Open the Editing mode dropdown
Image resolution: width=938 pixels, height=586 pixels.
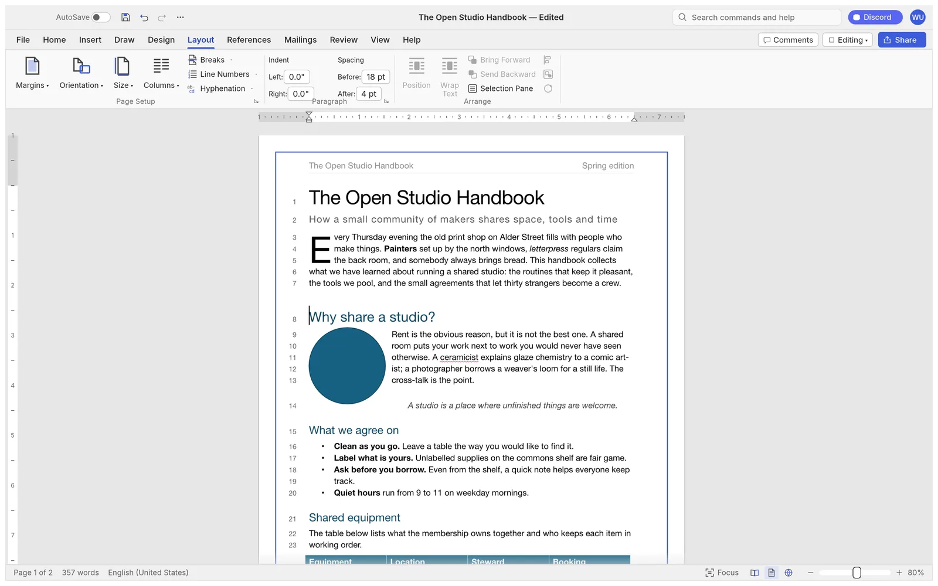point(848,40)
